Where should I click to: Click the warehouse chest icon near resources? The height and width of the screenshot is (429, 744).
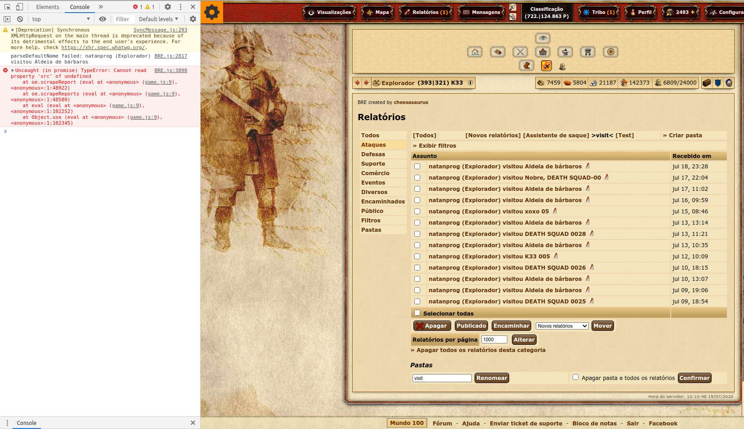coord(707,83)
